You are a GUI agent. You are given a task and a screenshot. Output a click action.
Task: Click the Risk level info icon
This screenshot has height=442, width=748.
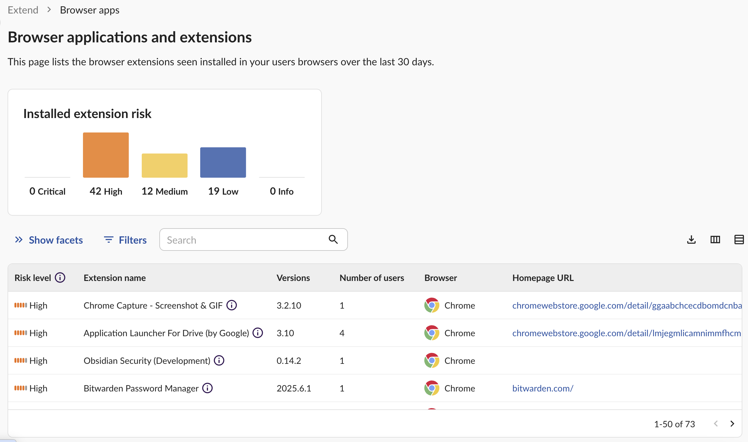pyautogui.click(x=60, y=278)
